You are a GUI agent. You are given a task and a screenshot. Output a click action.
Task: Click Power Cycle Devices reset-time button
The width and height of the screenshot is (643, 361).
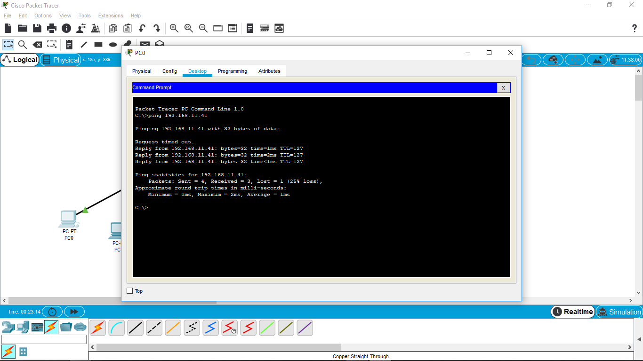coord(52,312)
